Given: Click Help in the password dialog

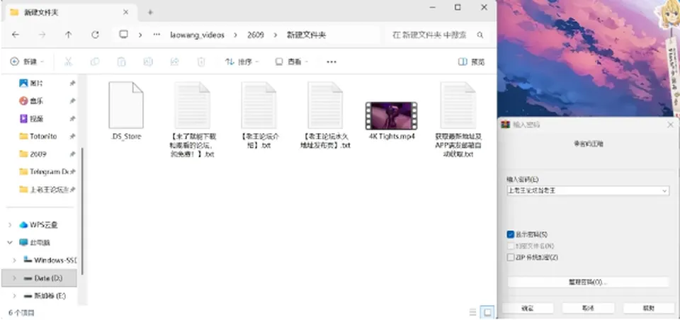Looking at the screenshot, I should [649, 308].
